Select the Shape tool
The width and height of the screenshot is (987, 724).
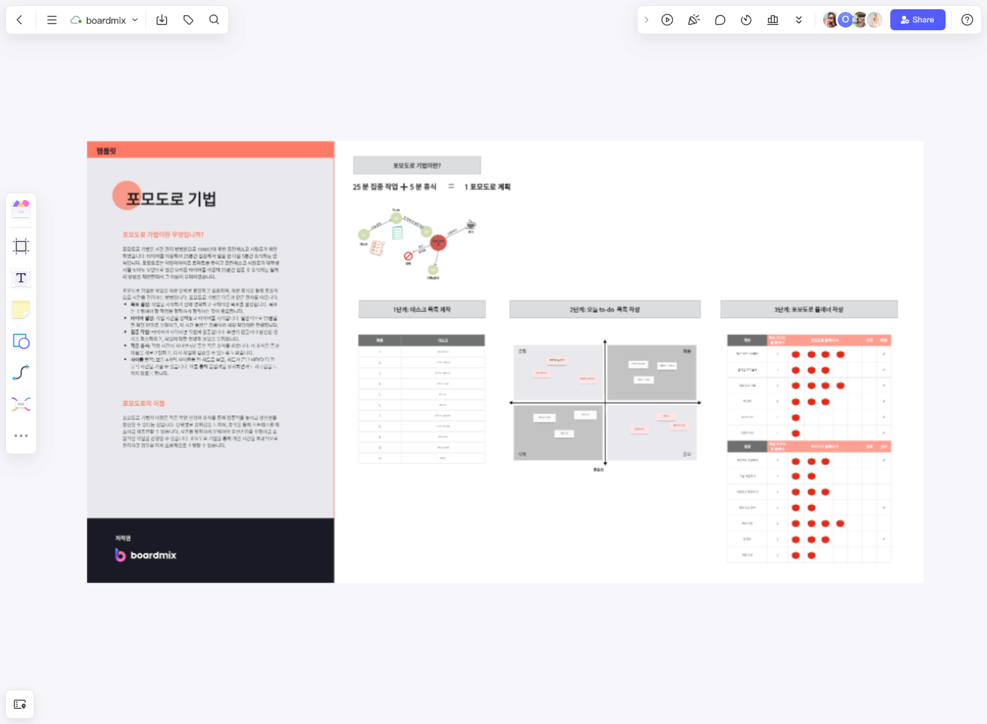click(21, 341)
